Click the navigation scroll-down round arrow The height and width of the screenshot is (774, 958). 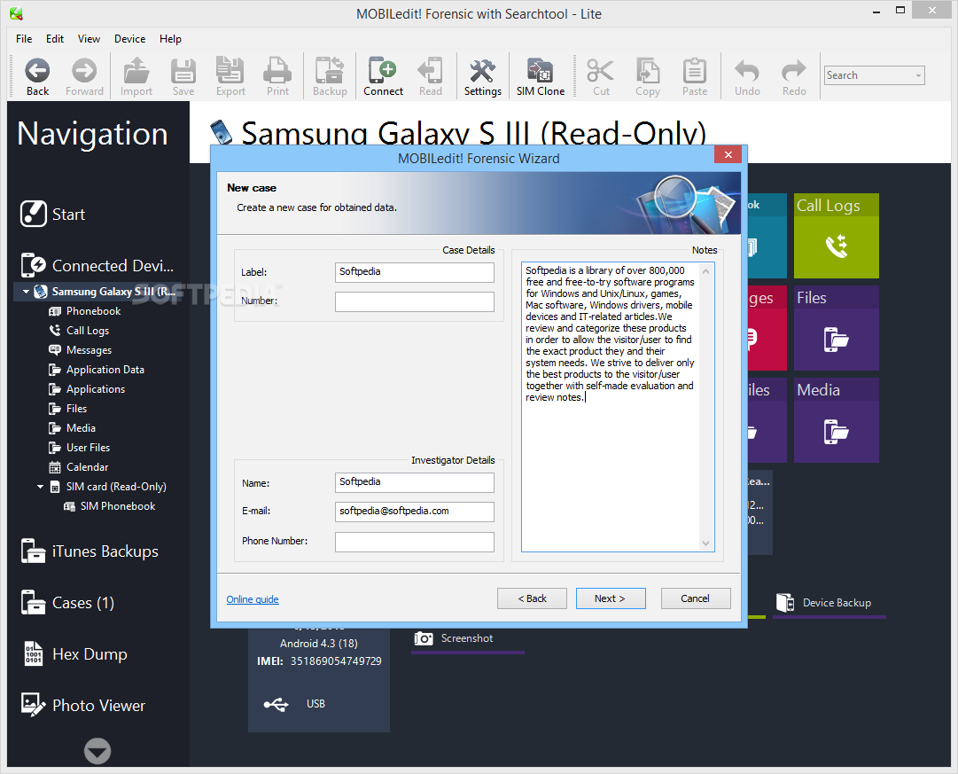click(97, 751)
